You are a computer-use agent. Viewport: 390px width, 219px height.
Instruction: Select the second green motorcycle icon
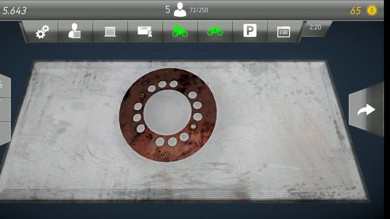click(215, 32)
